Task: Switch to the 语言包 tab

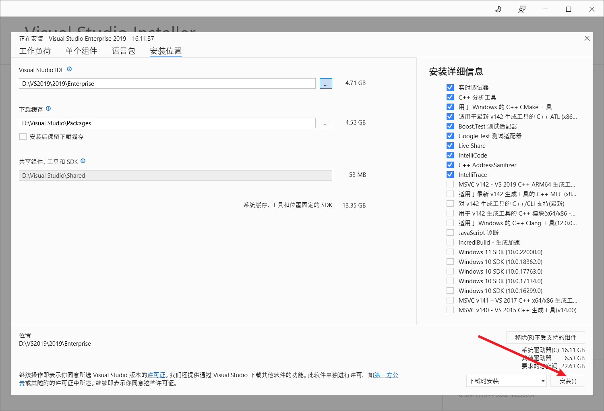Action: point(124,51)
